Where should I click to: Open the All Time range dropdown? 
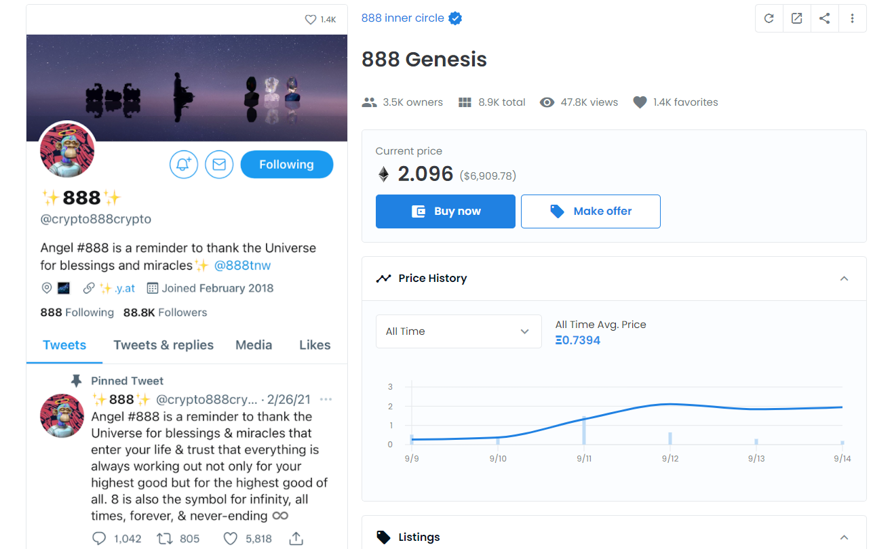coord(459,331)
